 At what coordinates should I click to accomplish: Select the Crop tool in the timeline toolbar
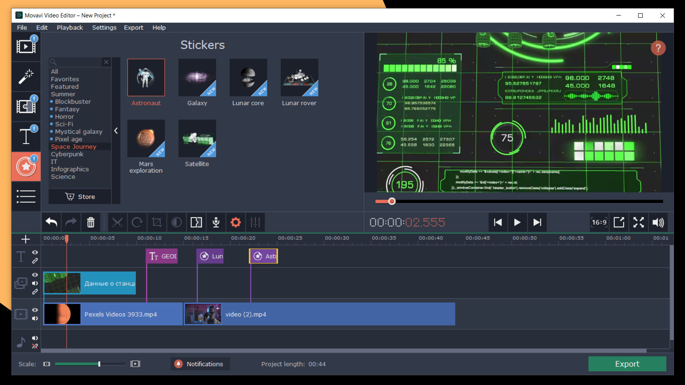coord(157,222)
